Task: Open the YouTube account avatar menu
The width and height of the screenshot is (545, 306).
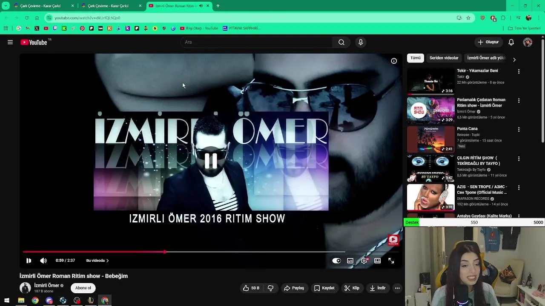Action: [x=528, y=42]
